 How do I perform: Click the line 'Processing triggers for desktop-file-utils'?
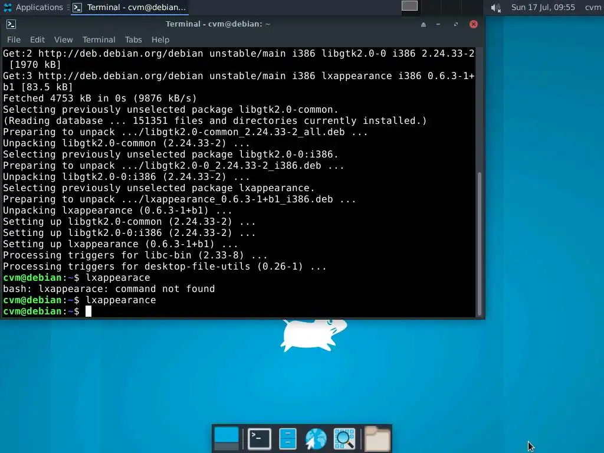pyautogui.click(x=165, y=267)
